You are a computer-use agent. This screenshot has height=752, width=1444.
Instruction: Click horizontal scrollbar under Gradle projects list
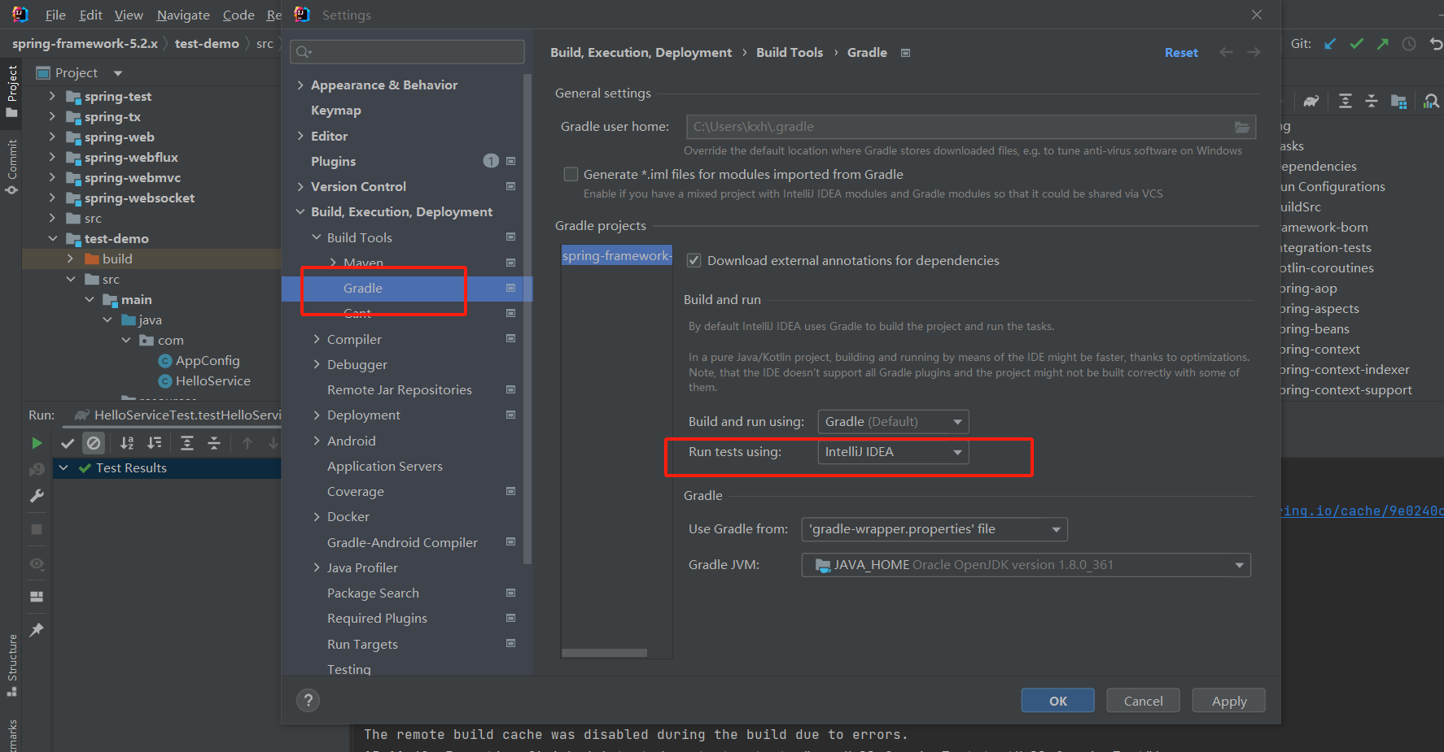(x=605, y=653)
